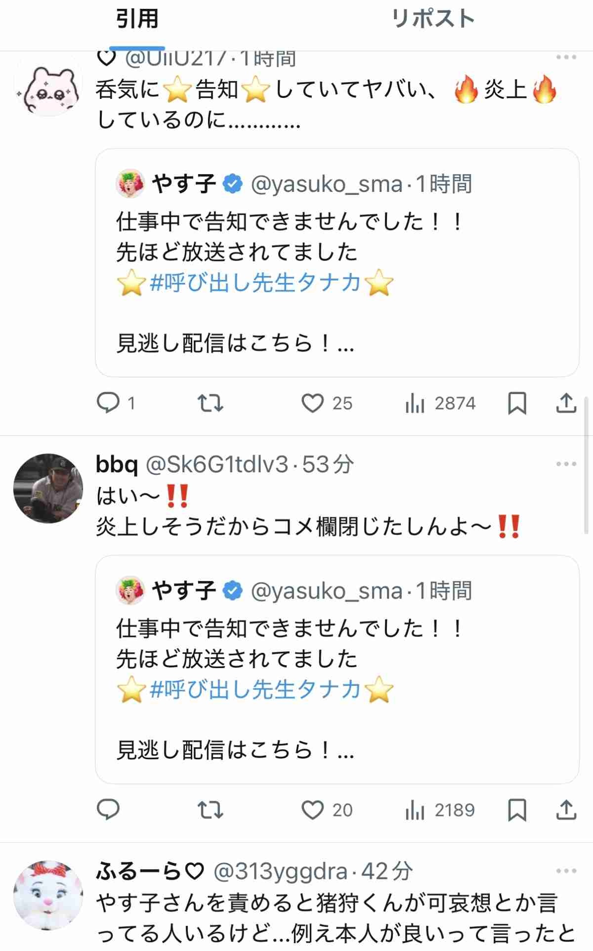Share the first quote post
593x951 pixels.
pos(566,404)
